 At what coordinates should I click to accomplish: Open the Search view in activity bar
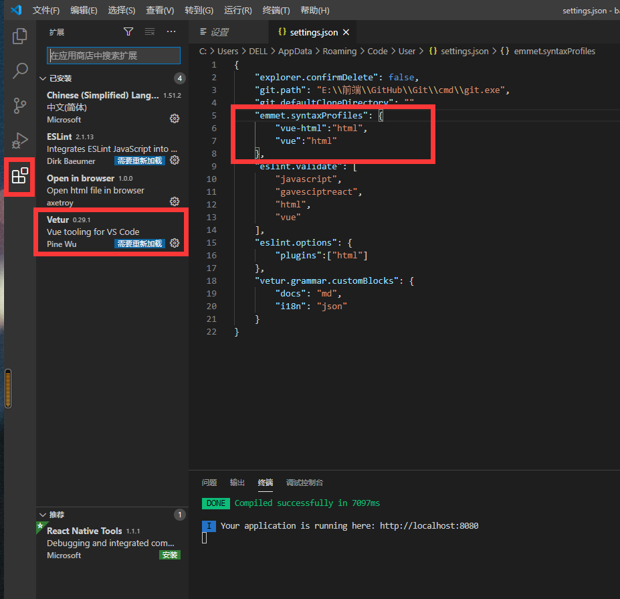coord(20,71)
